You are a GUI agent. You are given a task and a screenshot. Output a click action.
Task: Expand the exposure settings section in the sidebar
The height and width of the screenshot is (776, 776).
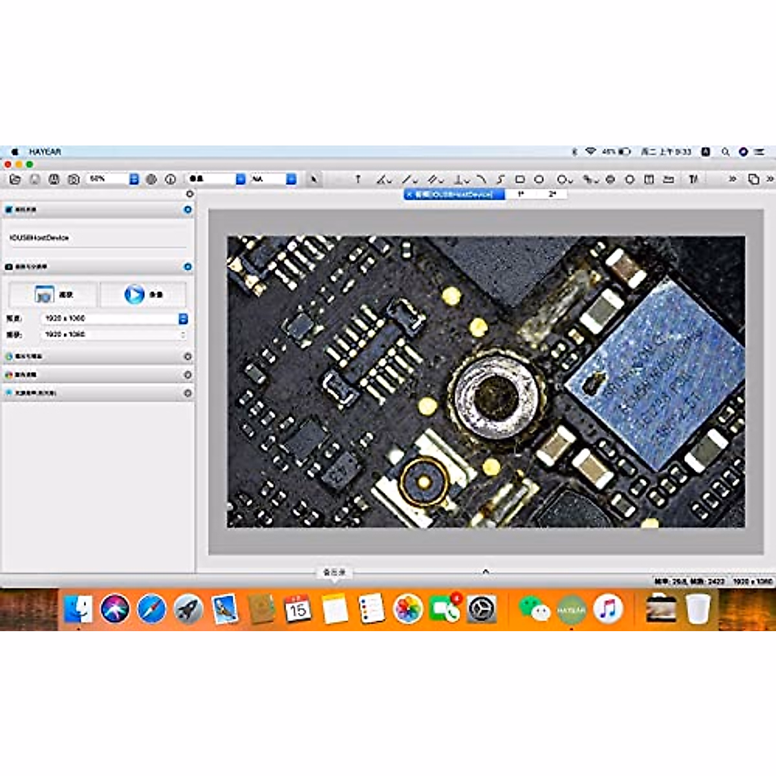coord(186,356)
